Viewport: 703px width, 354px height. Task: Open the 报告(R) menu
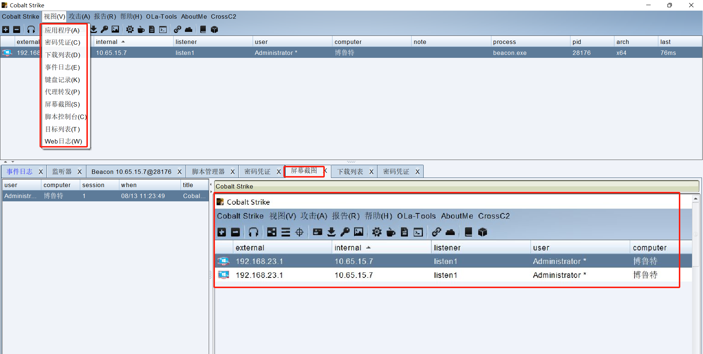click(x=105, y=16)
